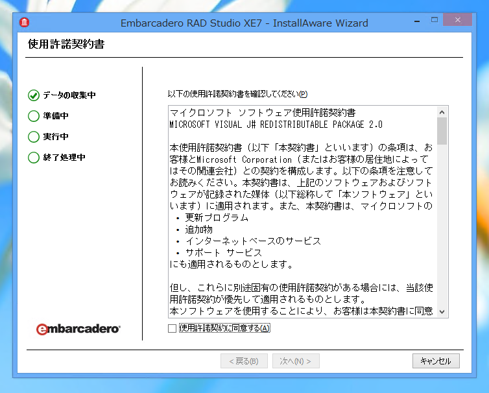Click the マイクロソフト ソフトウェア使用許諾契約書 first line
Viewport: 489px width, 393px height.
[263, 113]
